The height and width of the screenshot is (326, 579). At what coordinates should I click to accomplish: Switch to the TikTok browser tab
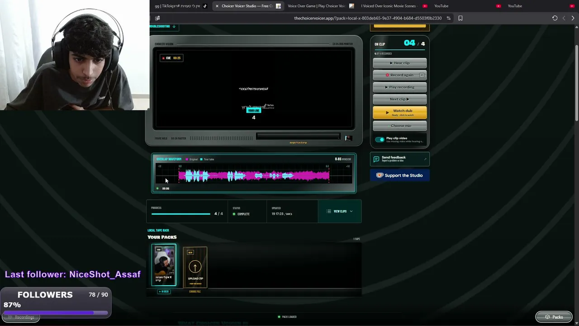(180, 6)
